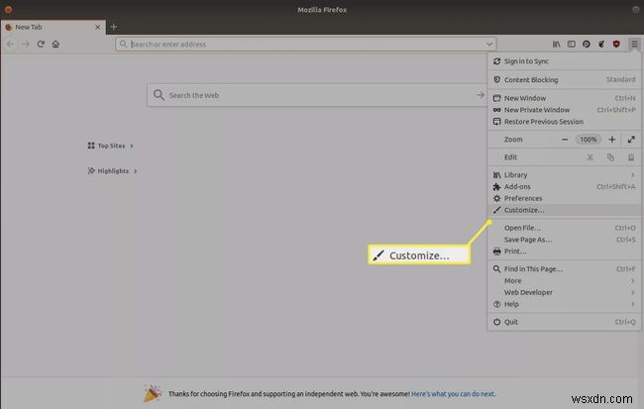Collapse the Top Sites section

(111, 146)
